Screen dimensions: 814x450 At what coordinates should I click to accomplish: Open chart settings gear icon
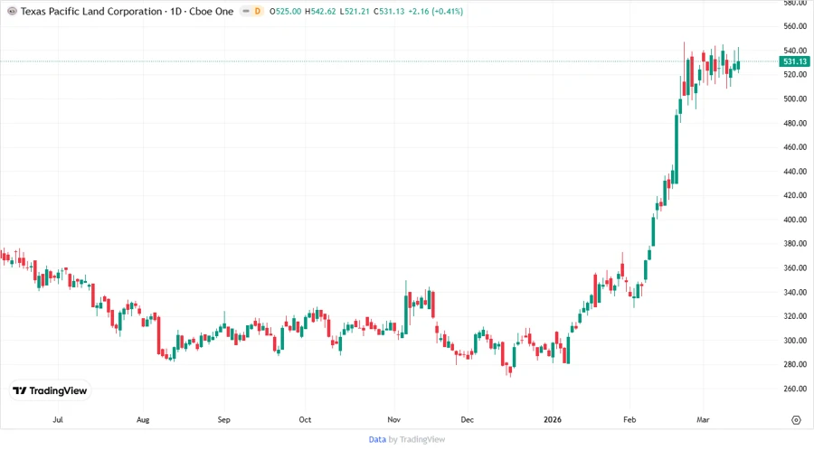pyautogui.click(x=796, y=420)
